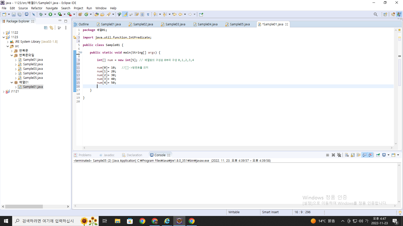
Task: Click the Open Perspective icon
Action: click(x=385, y=14)
